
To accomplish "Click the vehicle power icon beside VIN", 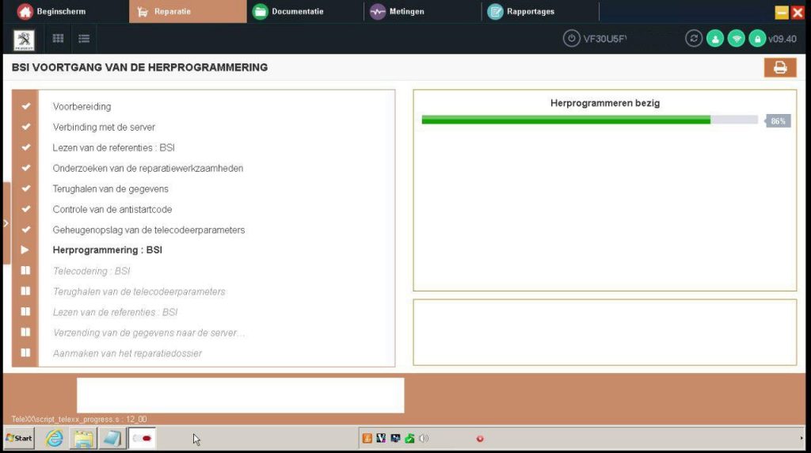I will point(571,39).
